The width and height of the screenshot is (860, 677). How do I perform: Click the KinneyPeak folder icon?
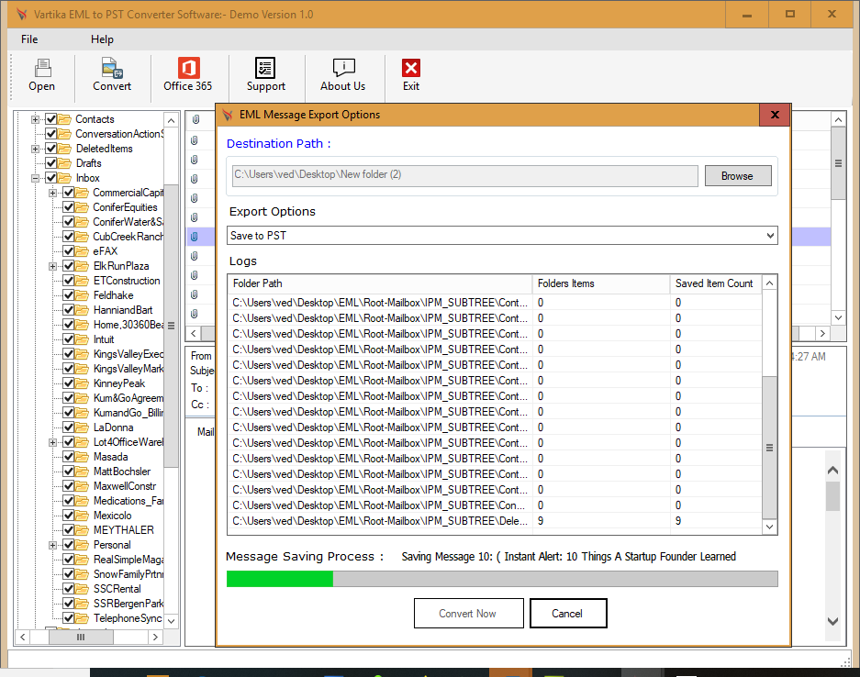(83, 383)
